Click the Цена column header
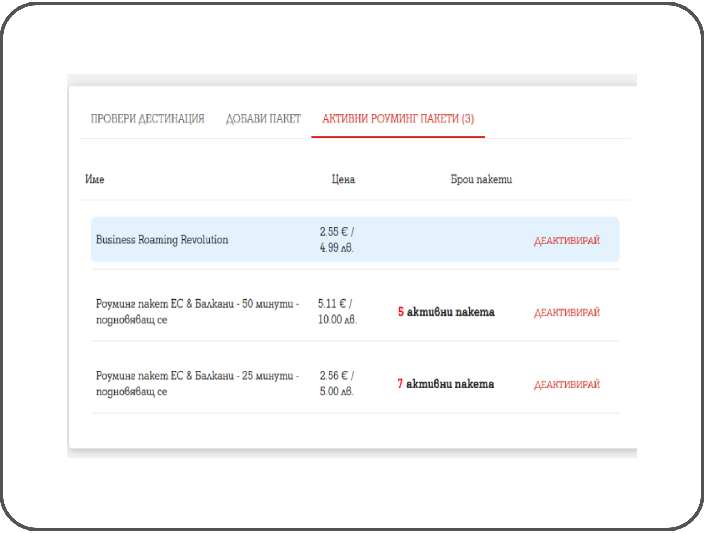The image size is (704, 533). [x=343, y=179]
